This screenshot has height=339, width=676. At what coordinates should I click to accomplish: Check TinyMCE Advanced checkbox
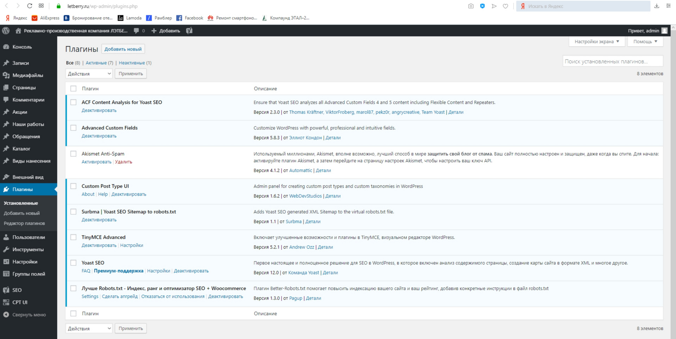click(x=73, y=237)
